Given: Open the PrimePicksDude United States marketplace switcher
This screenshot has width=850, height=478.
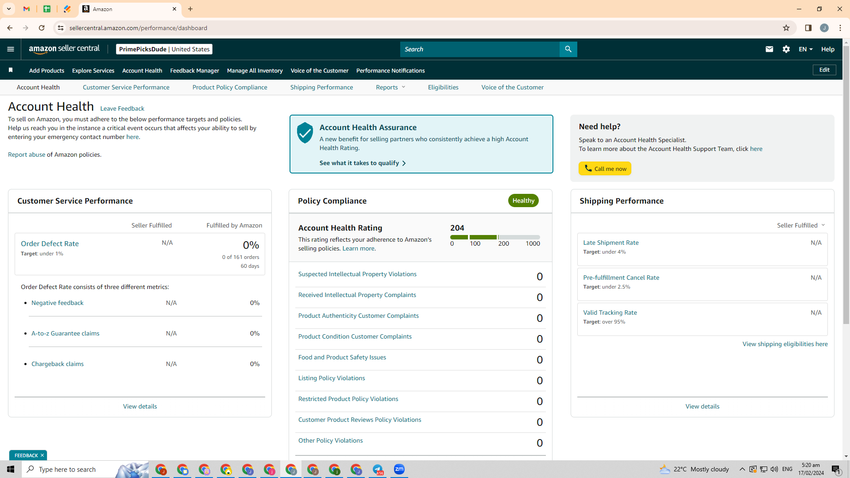Looking at the screenshot, I should [x=164, y=49].
